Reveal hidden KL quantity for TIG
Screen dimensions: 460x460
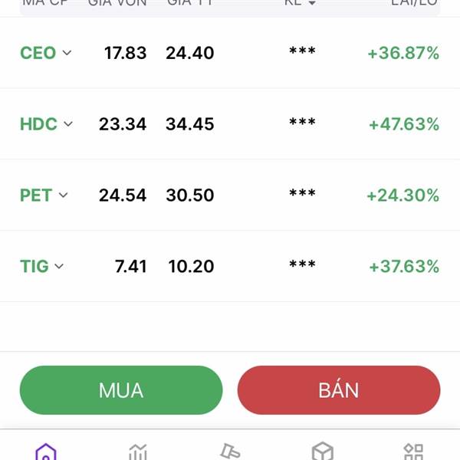tap(302, 264)
